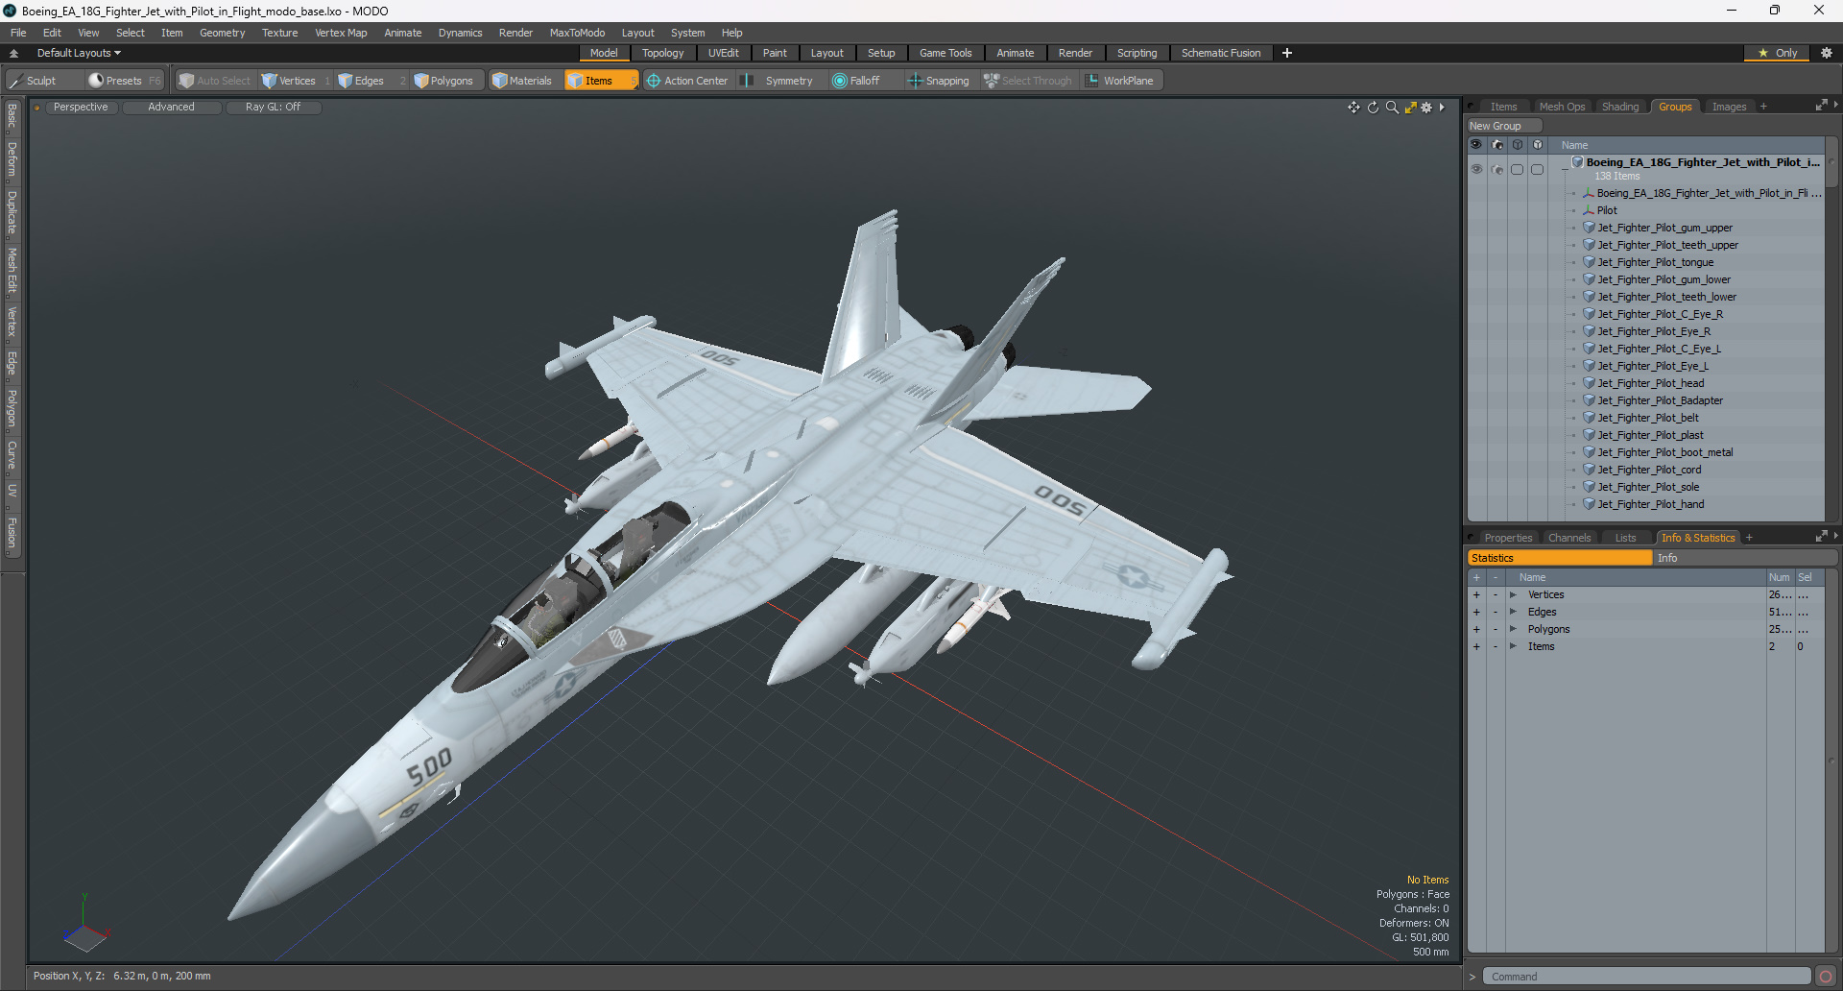Switch to Polygons selection mode
The height and width of the screenshot is (991, 1843).
tap(446, 81)
